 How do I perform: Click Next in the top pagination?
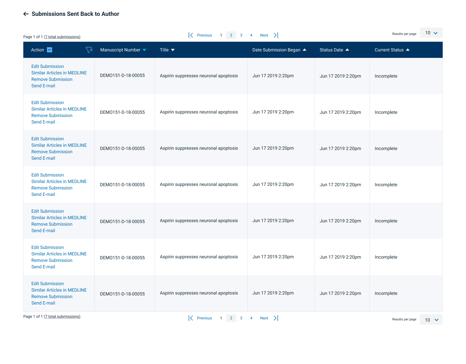coord(264,35)
